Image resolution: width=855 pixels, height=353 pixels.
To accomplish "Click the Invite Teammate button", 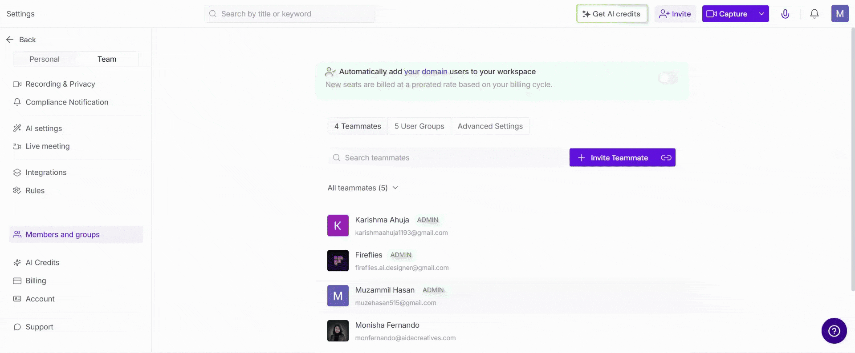I will pos(614,157).
